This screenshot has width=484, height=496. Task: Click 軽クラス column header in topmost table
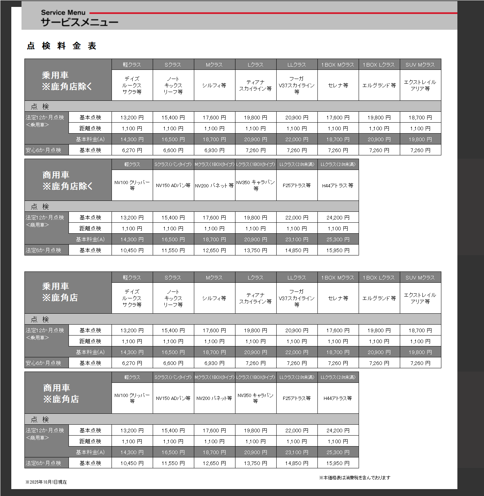(x=132, y=64)
